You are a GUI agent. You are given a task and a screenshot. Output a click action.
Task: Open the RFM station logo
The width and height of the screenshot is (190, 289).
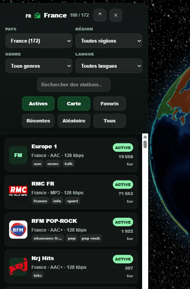(x=18, y=229)
